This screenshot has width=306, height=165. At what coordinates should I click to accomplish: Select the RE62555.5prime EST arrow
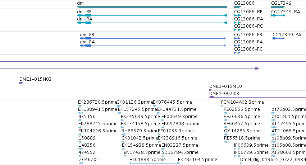[225, 113]
